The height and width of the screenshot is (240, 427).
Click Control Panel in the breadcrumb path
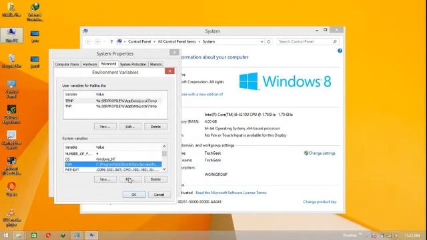pos(139,41)
